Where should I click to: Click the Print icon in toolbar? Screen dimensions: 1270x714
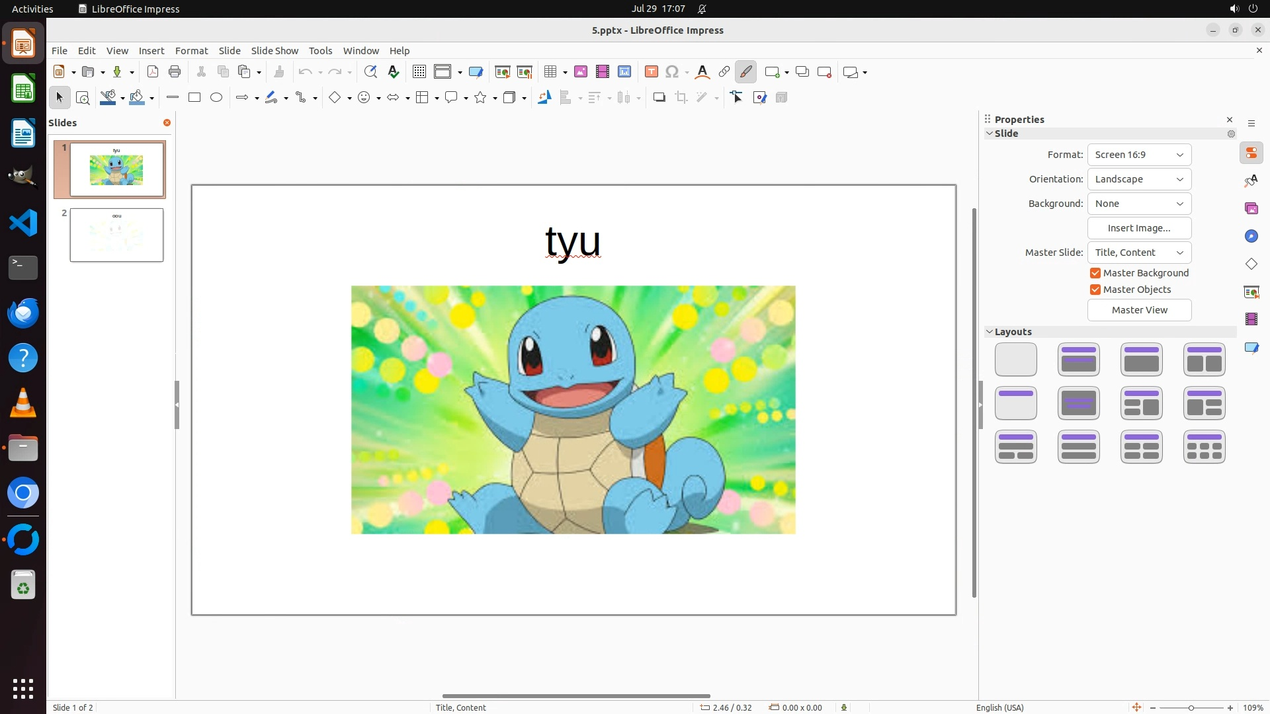pyautogui.click(x=175, y=72)
